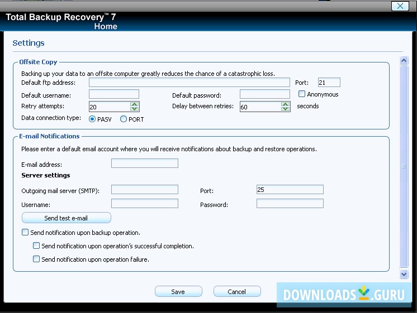The height and width of the screenshot is (313, 417).
Task: Save the settings
Action: pos(178,291)
